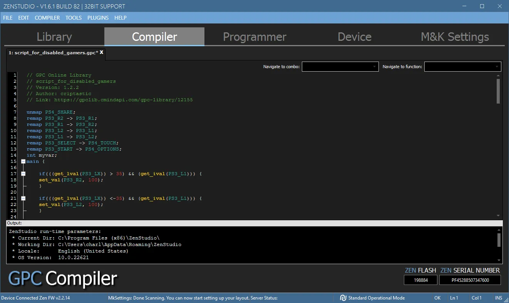The image size is (509, 303).
Task: Click the 'remap PS3_L2 -> PS3_L1;' line
Action: click(62, 131)
